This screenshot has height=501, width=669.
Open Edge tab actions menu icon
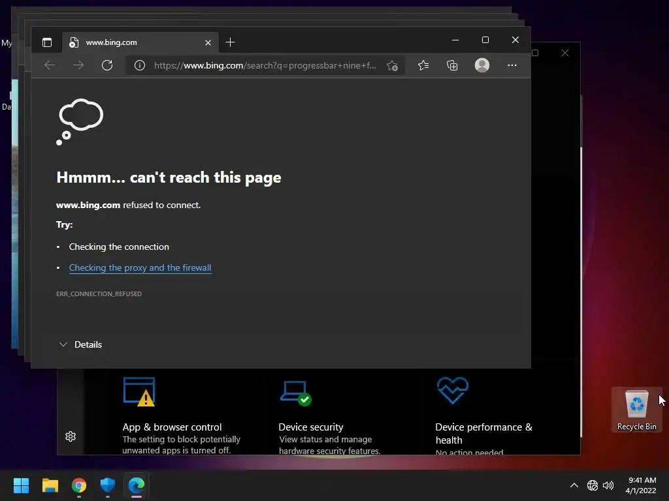pos(47,42)
